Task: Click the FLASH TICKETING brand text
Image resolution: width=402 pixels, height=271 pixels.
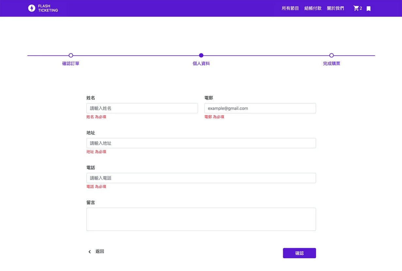Action: coord(48,8)
